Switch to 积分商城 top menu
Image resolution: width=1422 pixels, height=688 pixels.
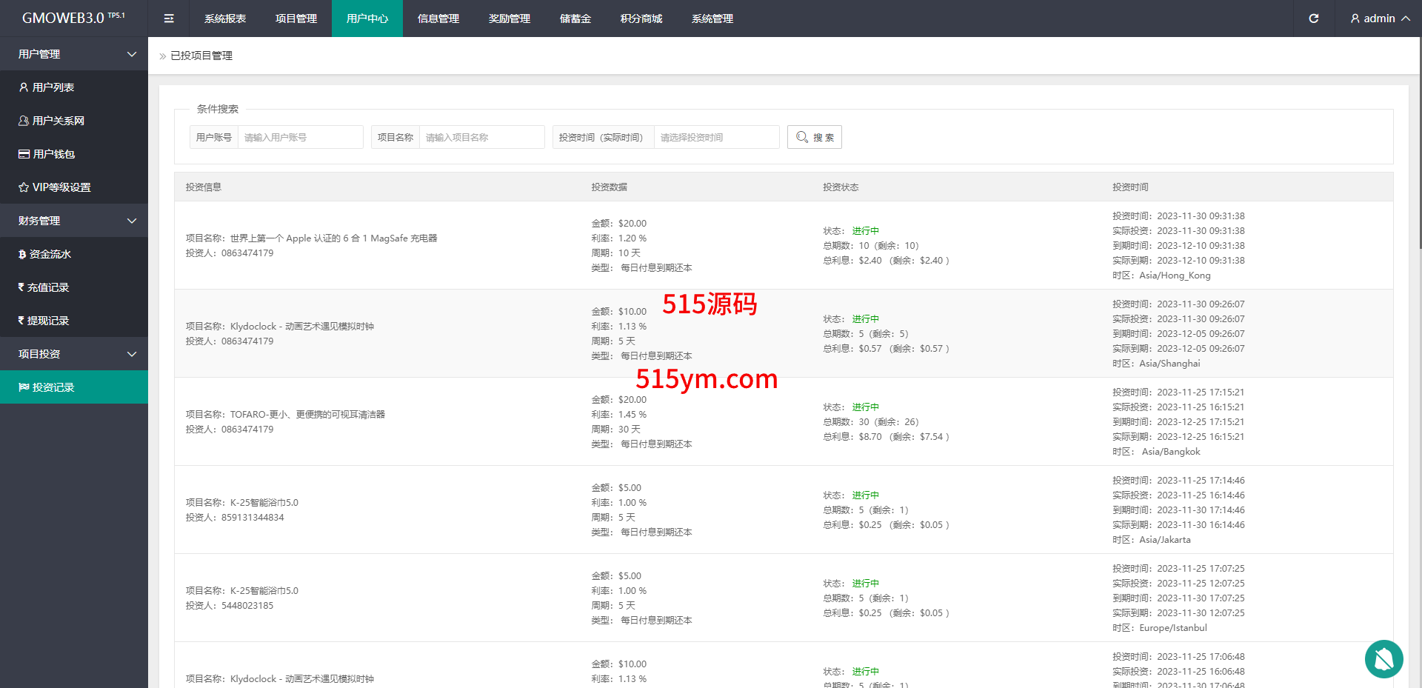pyautogui.click(x=641, y=19)
